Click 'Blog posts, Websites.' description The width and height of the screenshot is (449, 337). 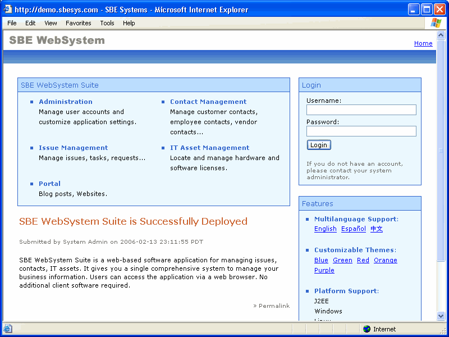tap(73, 194)
